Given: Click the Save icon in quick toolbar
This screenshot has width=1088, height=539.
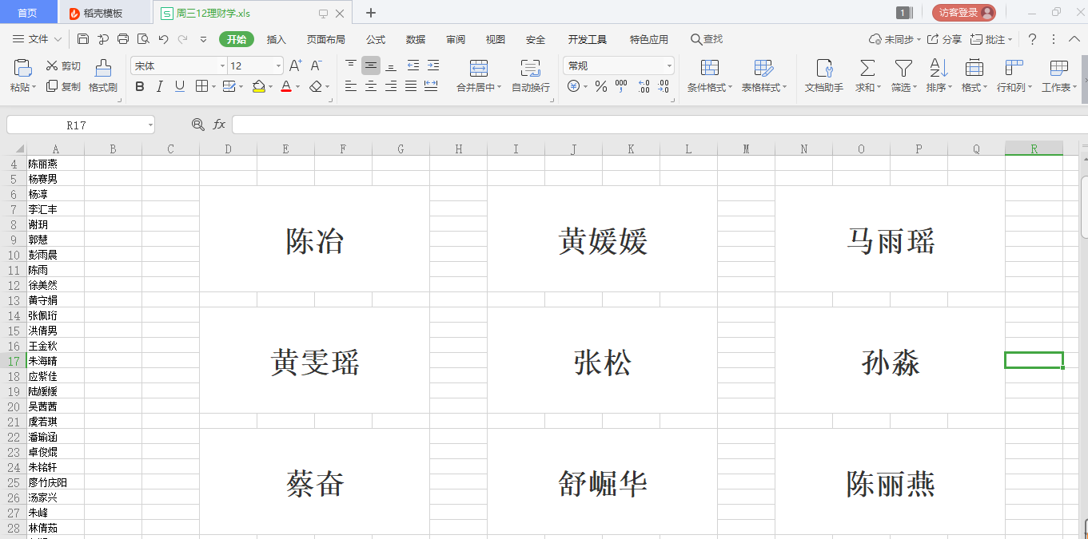Looking at the screenshot, I should [83, 39].
